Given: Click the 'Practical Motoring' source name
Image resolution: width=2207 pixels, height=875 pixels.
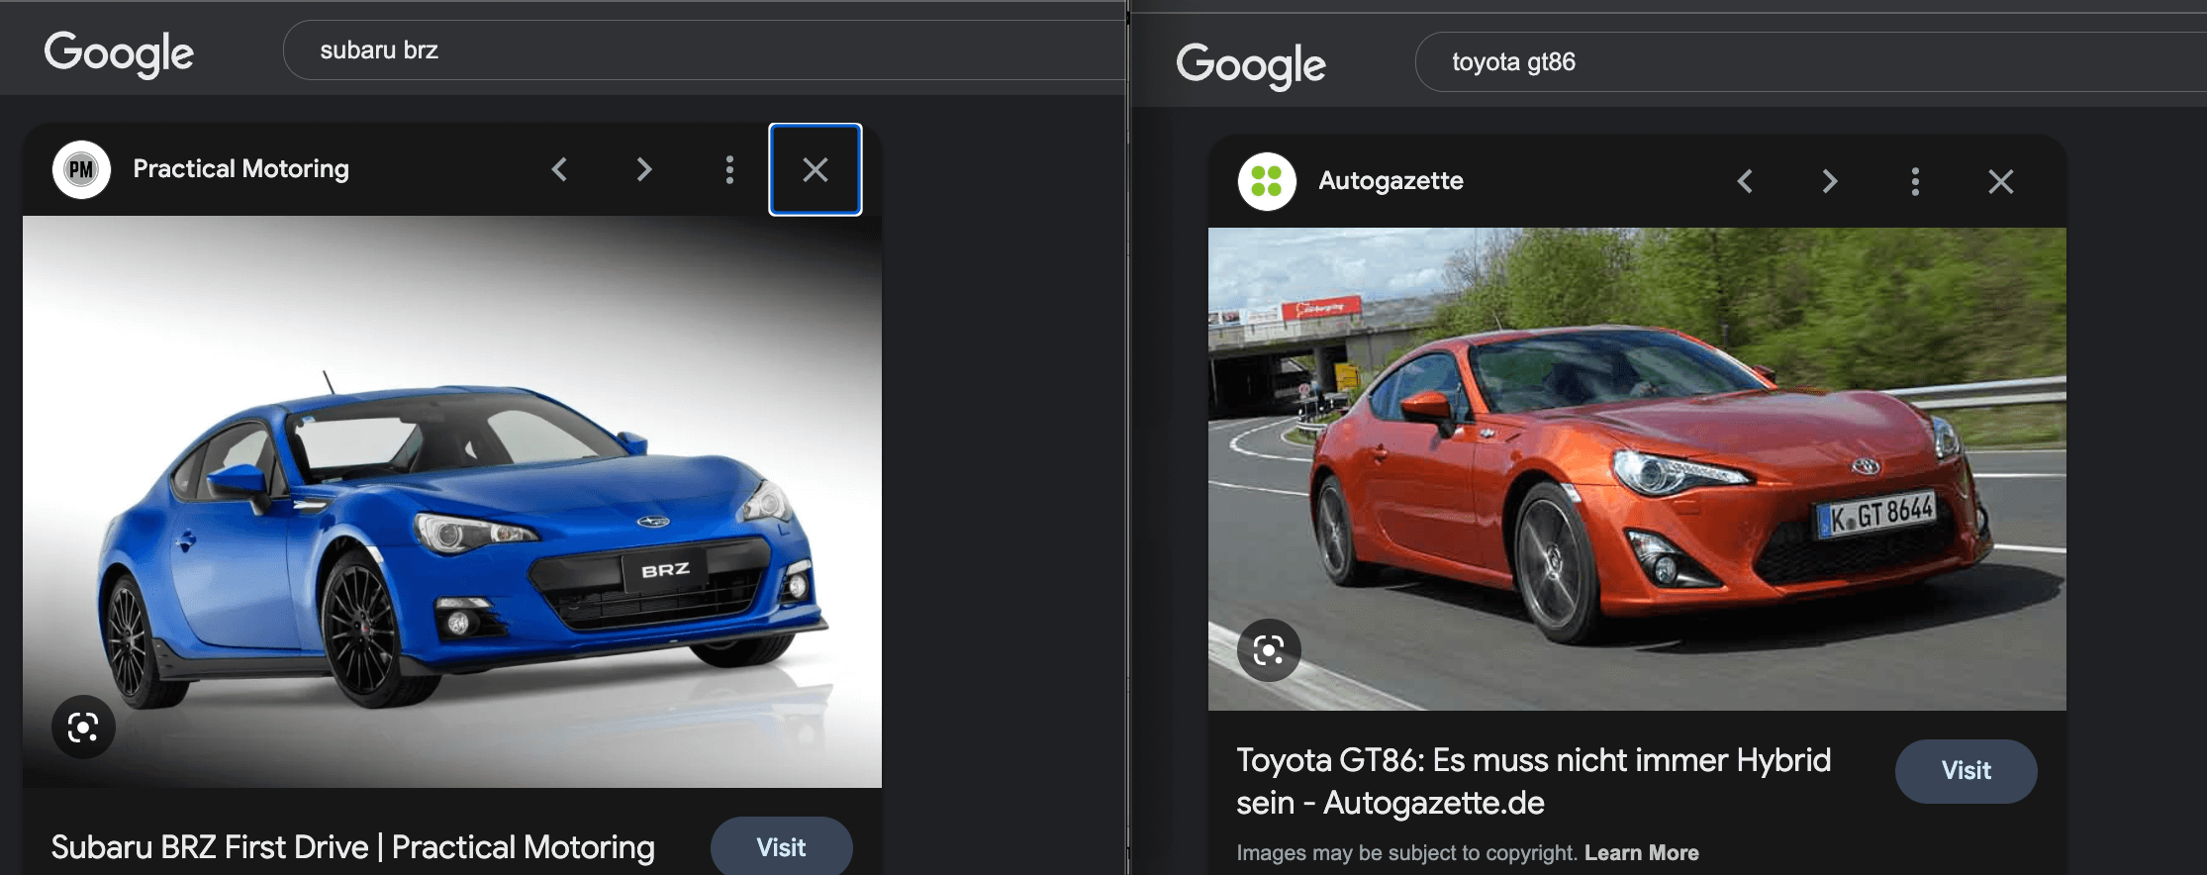Looking at the screenshot, I should coord(241,169).
